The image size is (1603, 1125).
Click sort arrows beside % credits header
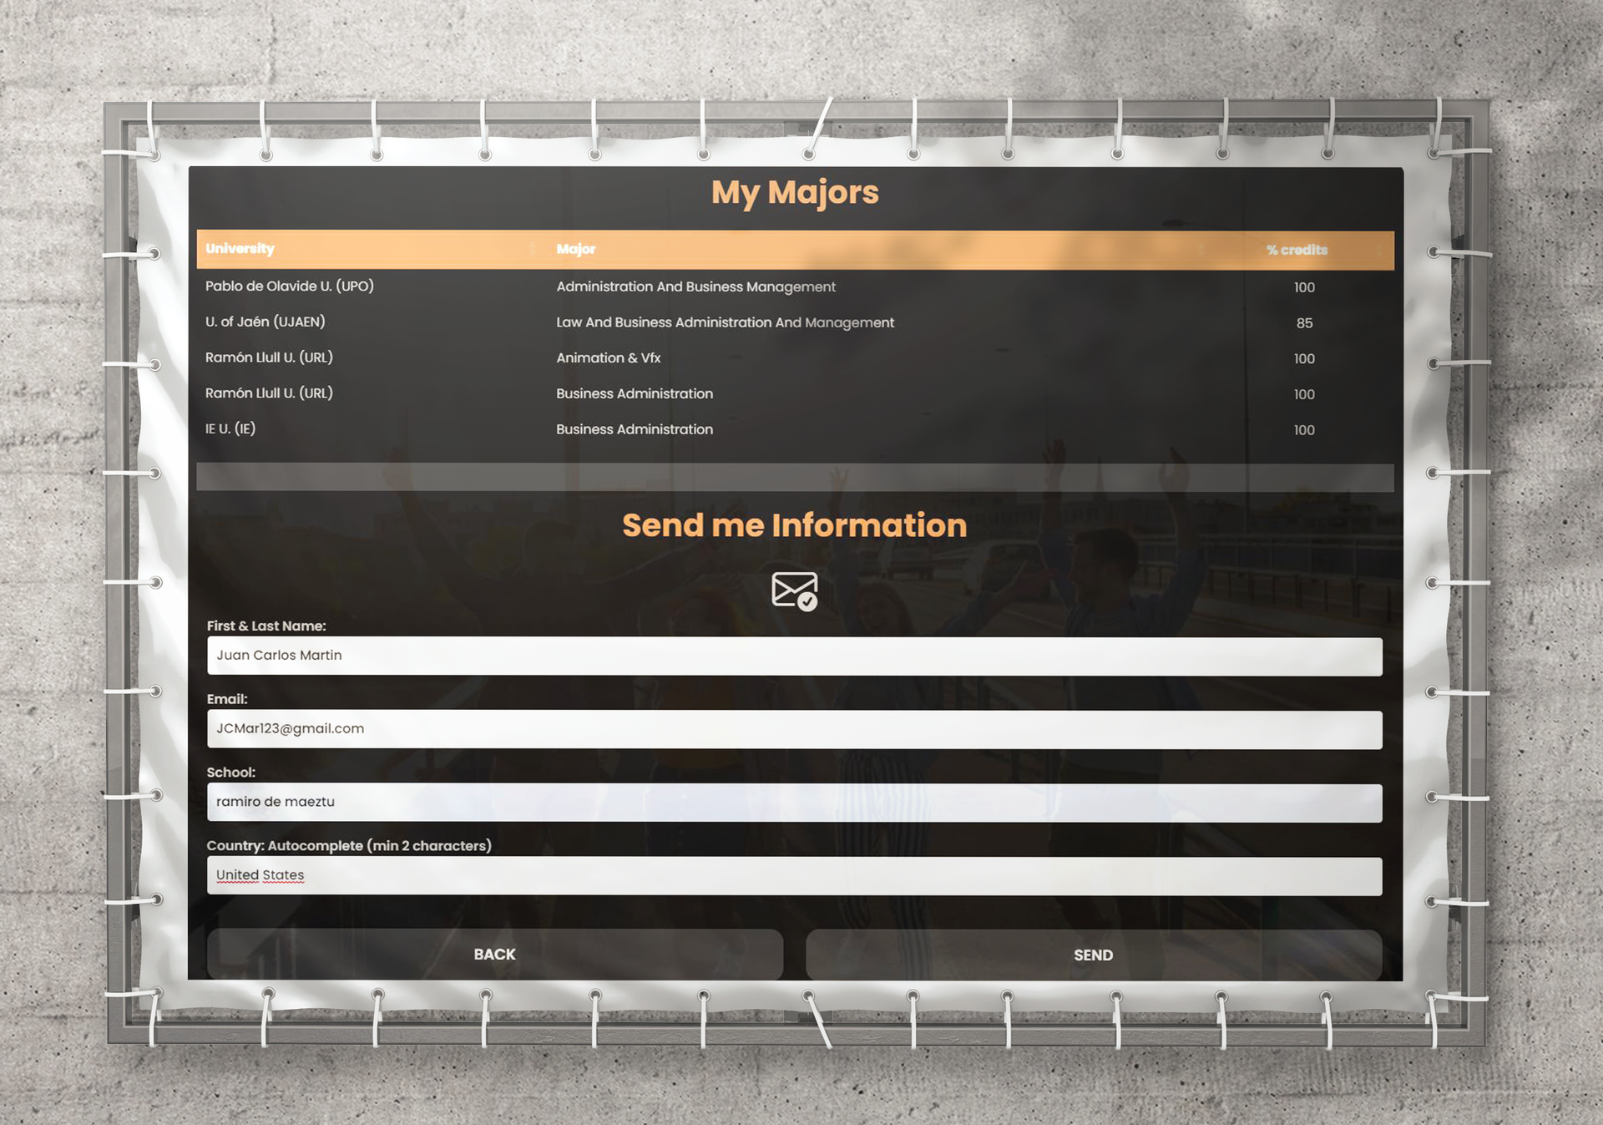1378,250
